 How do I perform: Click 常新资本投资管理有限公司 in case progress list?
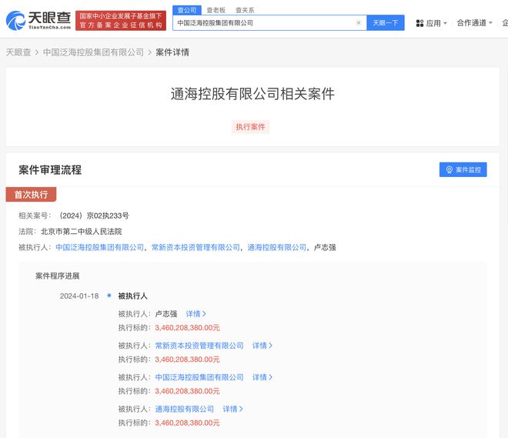[199, 346]
